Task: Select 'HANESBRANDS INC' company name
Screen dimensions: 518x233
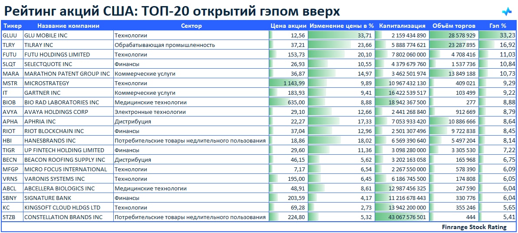Action: click(50, 141)
